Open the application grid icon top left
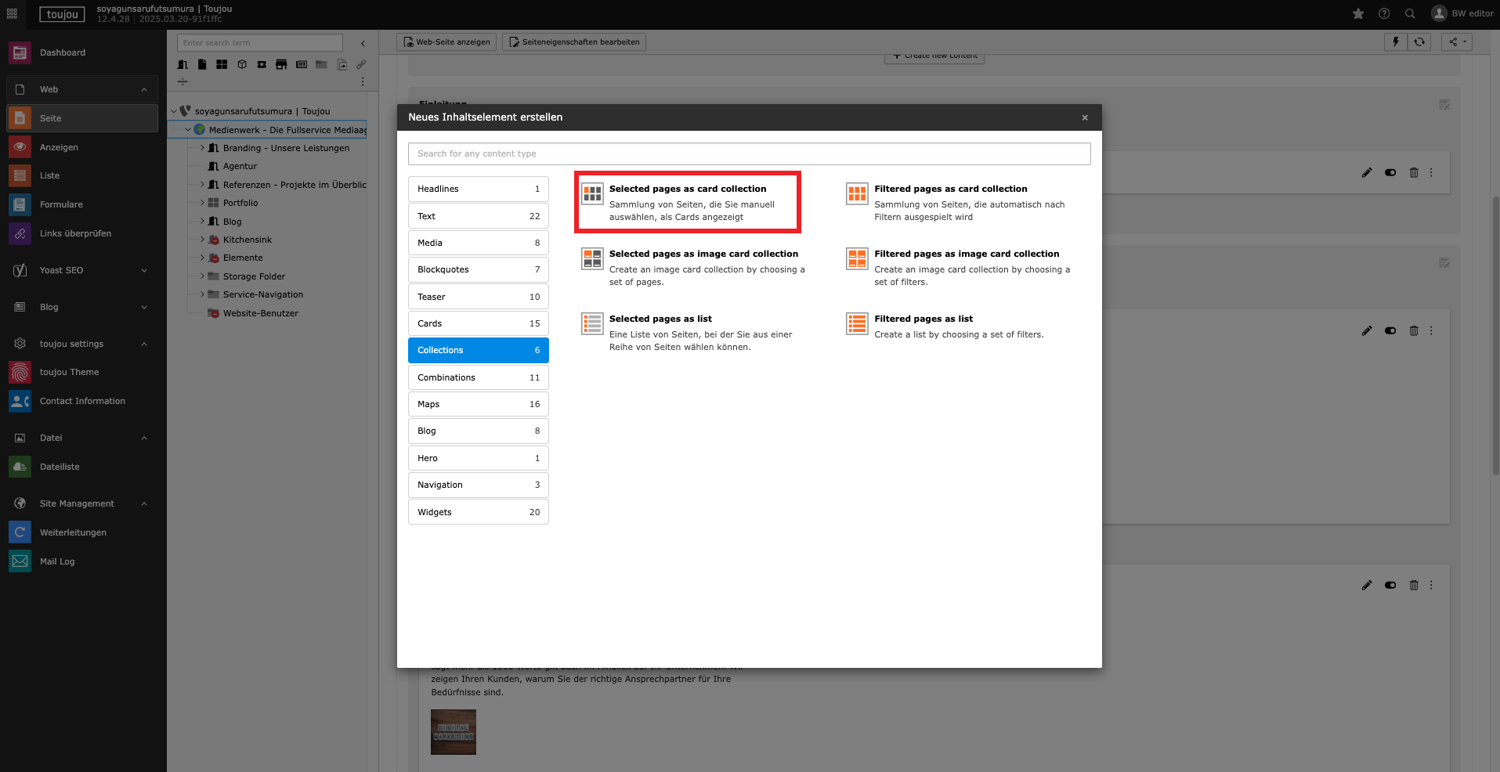Viewport: 1500px width, 772px height. [x=12, y=13]
